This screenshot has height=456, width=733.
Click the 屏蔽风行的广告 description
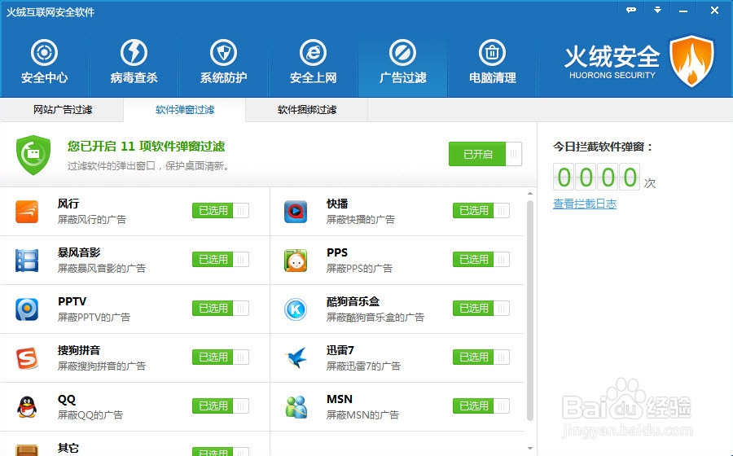(x=91, y=220)
